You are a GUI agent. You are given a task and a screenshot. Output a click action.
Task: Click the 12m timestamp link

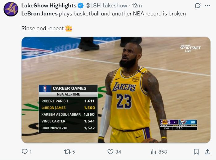[x=137, y=6]
